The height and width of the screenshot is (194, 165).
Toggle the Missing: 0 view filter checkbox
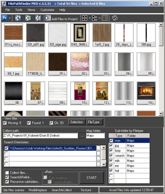pos(5,123)
